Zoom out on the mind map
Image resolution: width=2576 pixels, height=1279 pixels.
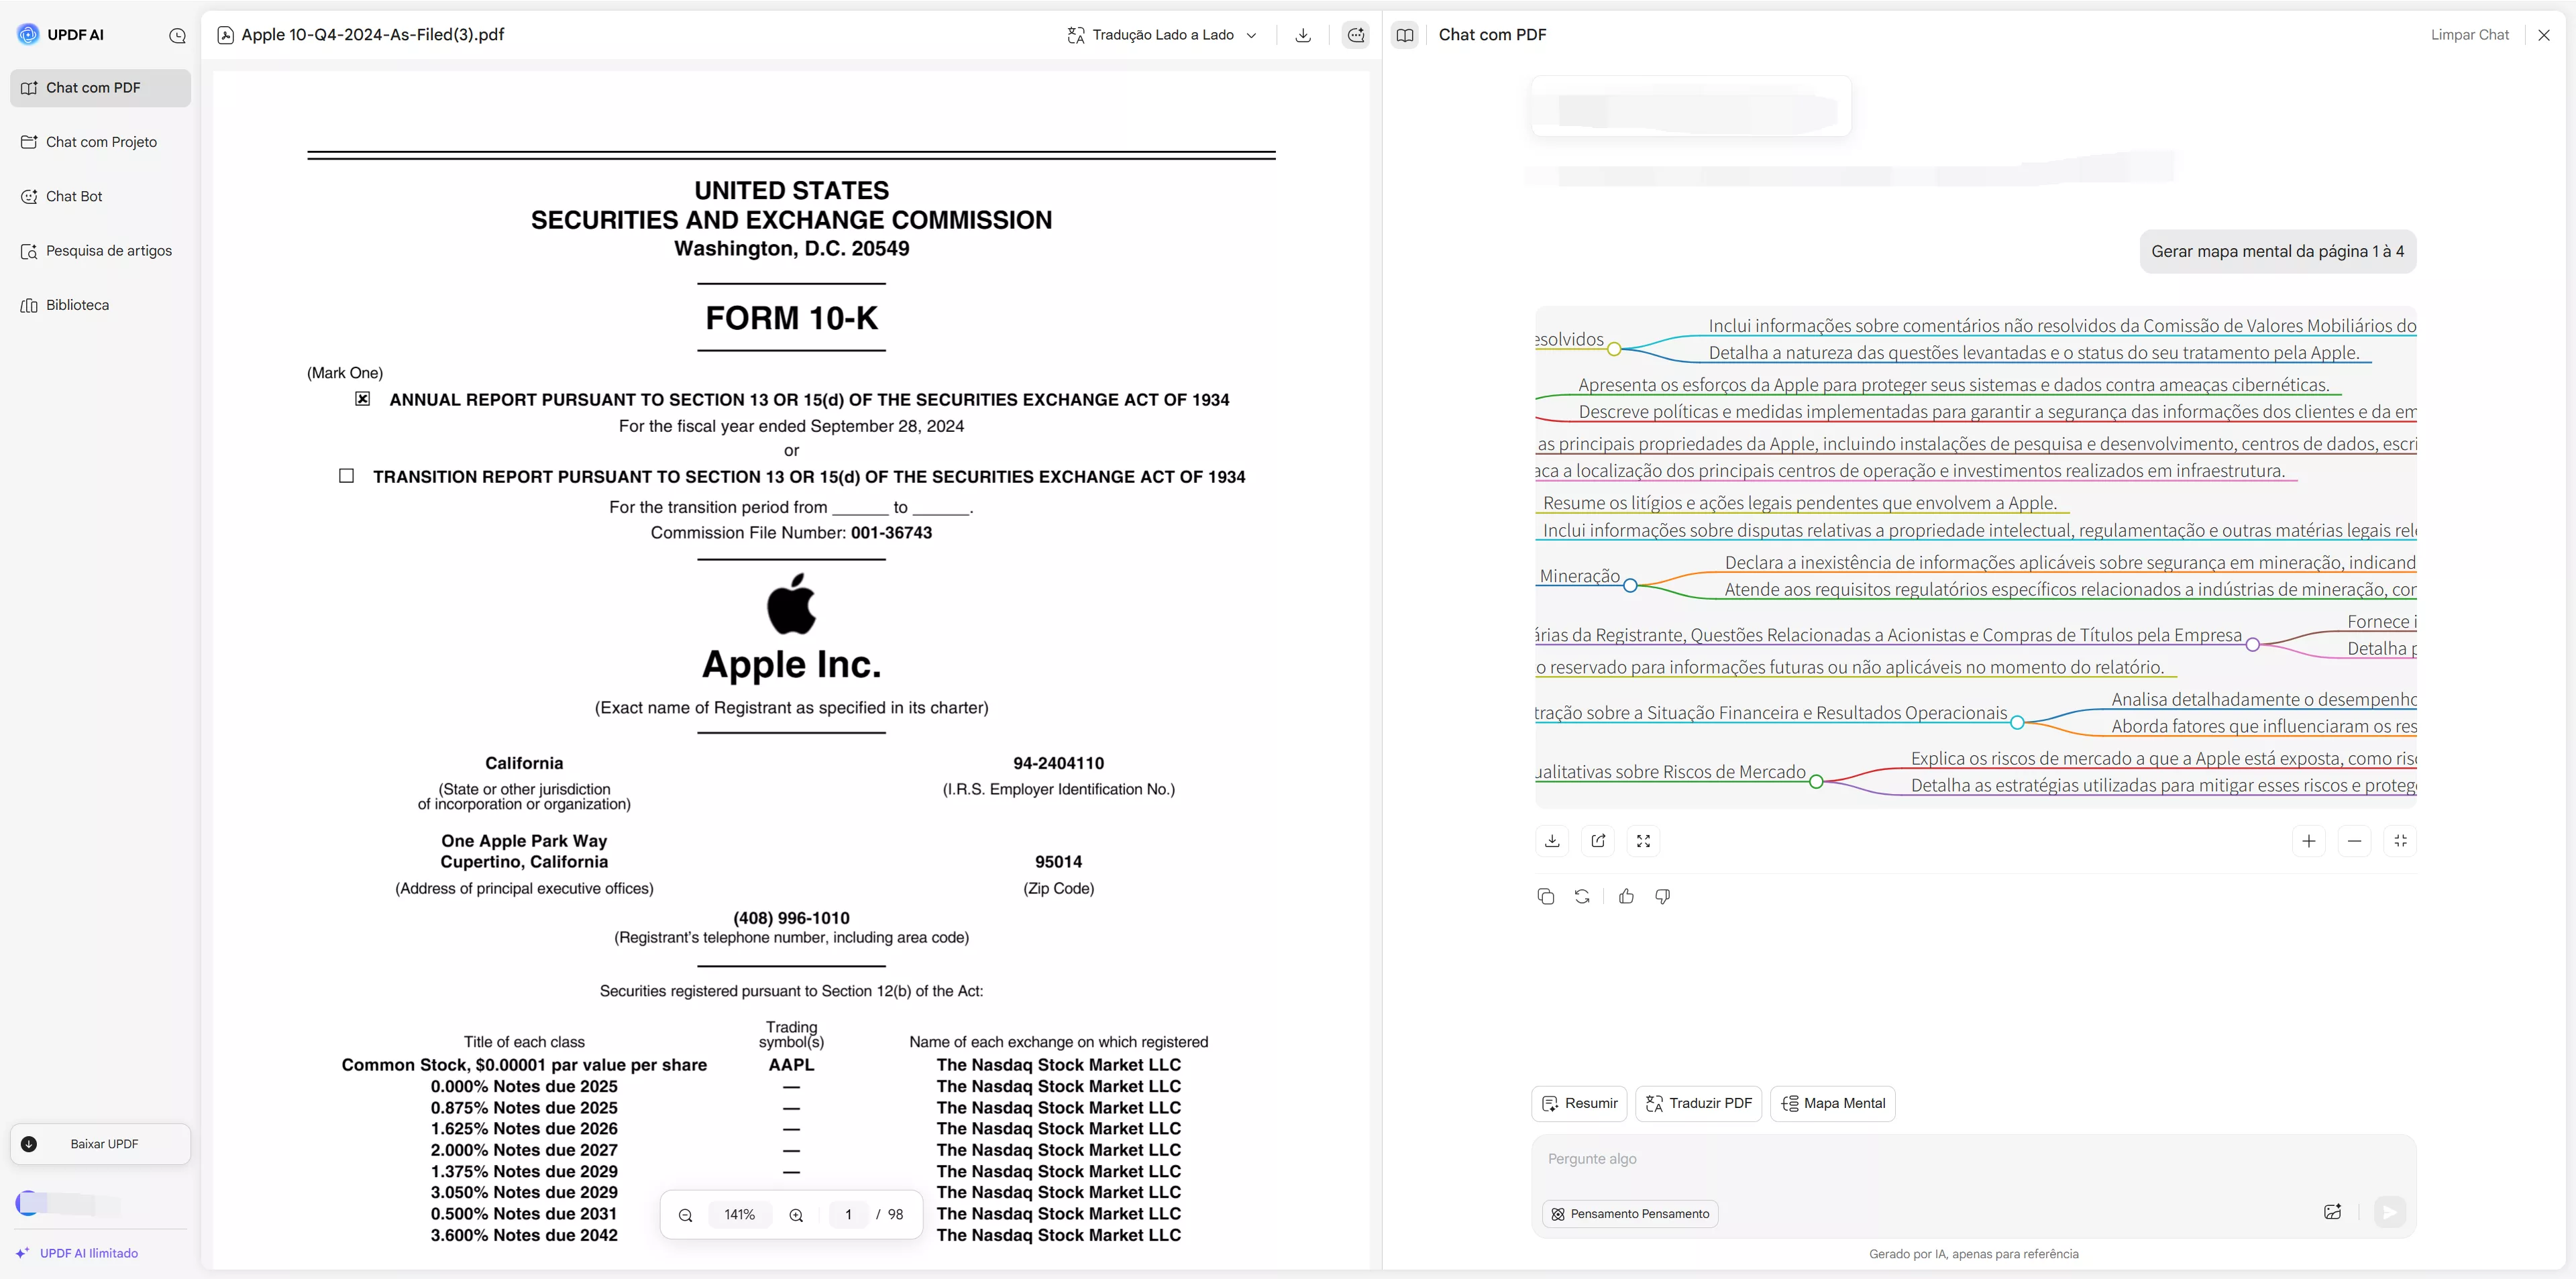(x=2354, y=841)
